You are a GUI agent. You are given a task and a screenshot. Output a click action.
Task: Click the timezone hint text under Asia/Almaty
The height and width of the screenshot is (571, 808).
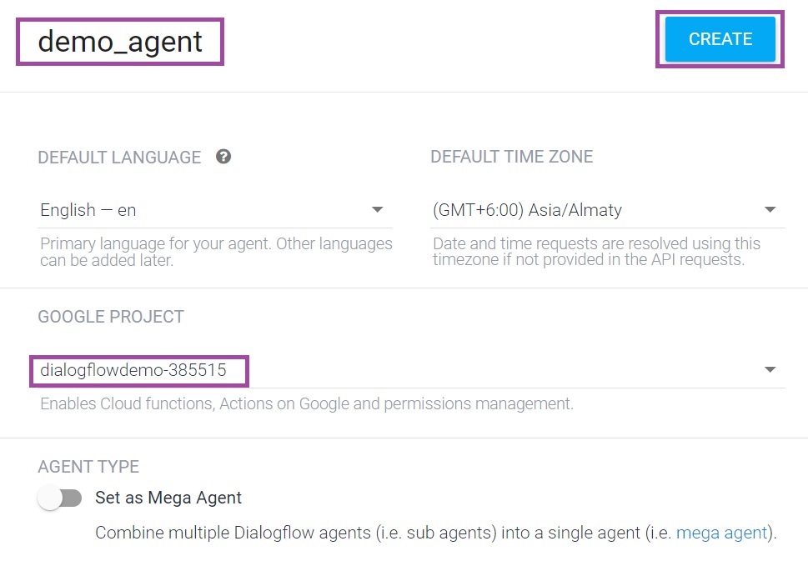pyautogui.click(x=596, y=252)
